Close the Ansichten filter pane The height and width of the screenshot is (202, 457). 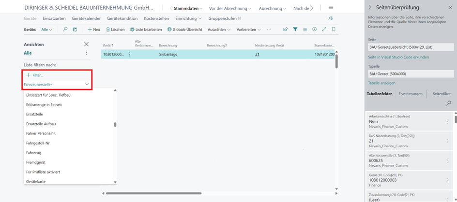pyautogui.click(x=87, y=44)
